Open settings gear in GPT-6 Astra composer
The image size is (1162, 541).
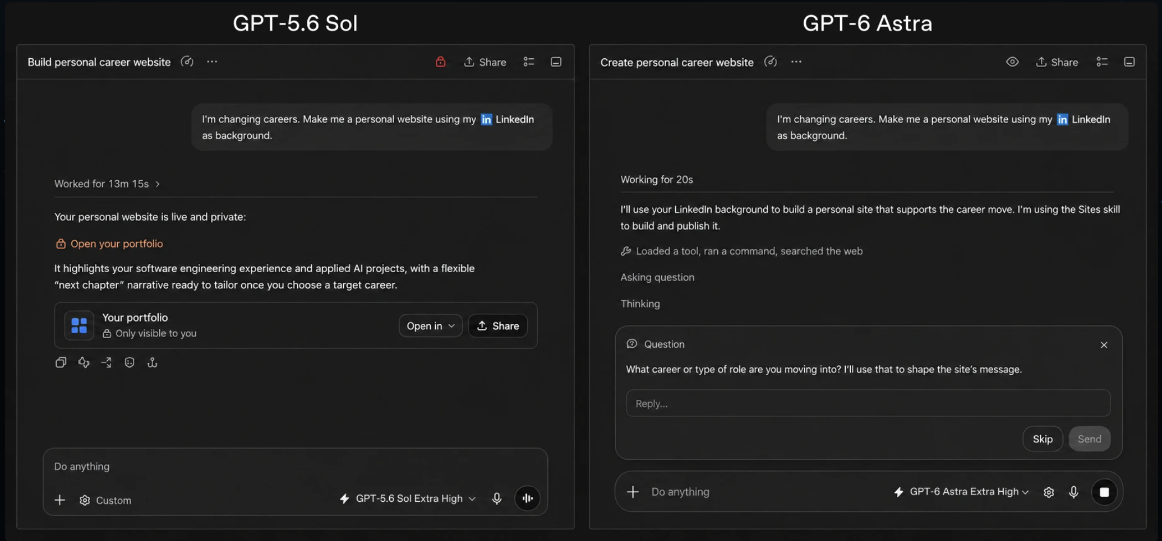1049,492
